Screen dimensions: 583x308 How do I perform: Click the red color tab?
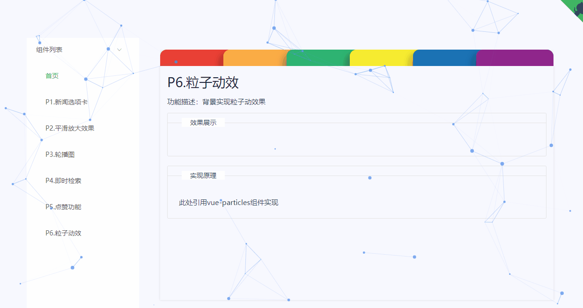[192, 58]
